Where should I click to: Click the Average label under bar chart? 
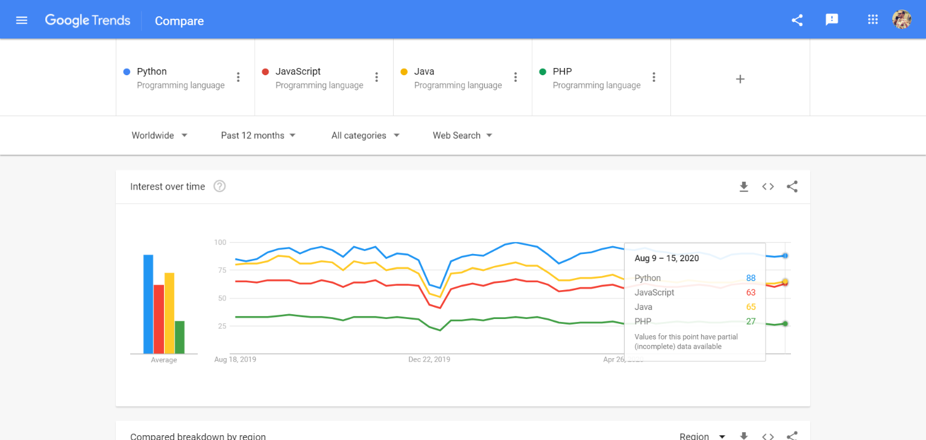click(x=164, y=360)
